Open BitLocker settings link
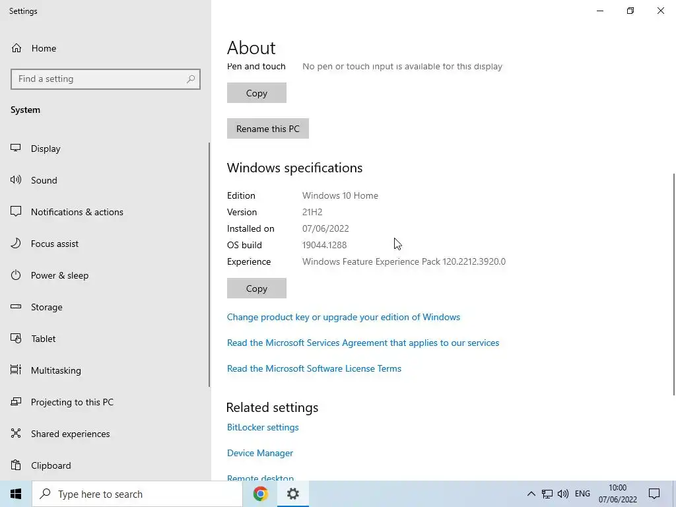The height and width of the screenshot is (507, 676). pyautogui.click(x=263, y=427)
